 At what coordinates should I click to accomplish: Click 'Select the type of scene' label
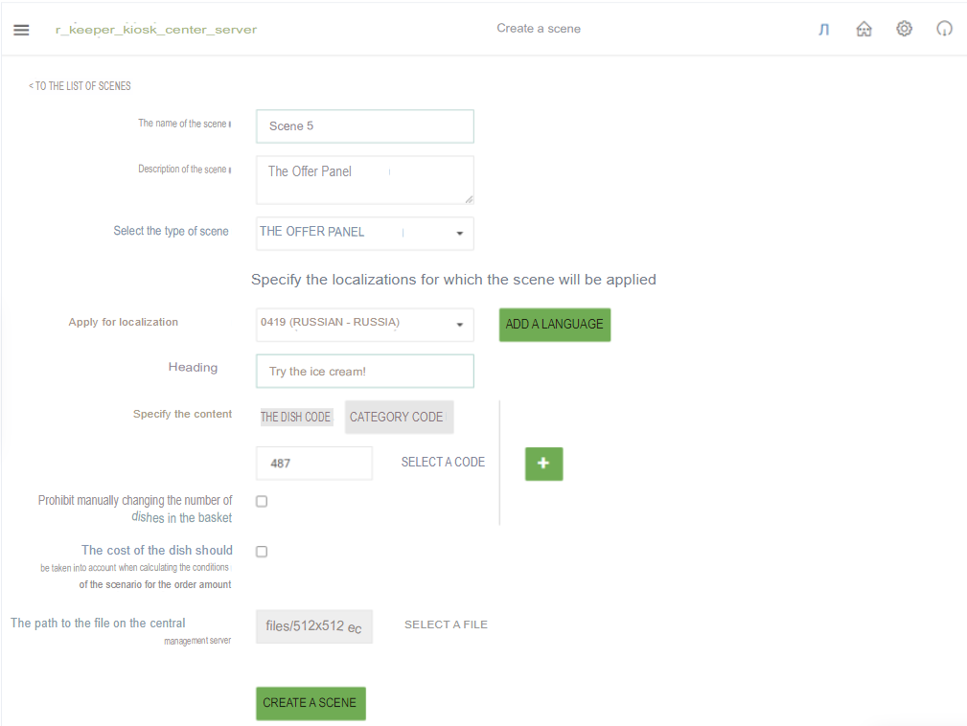click(171, 231)
